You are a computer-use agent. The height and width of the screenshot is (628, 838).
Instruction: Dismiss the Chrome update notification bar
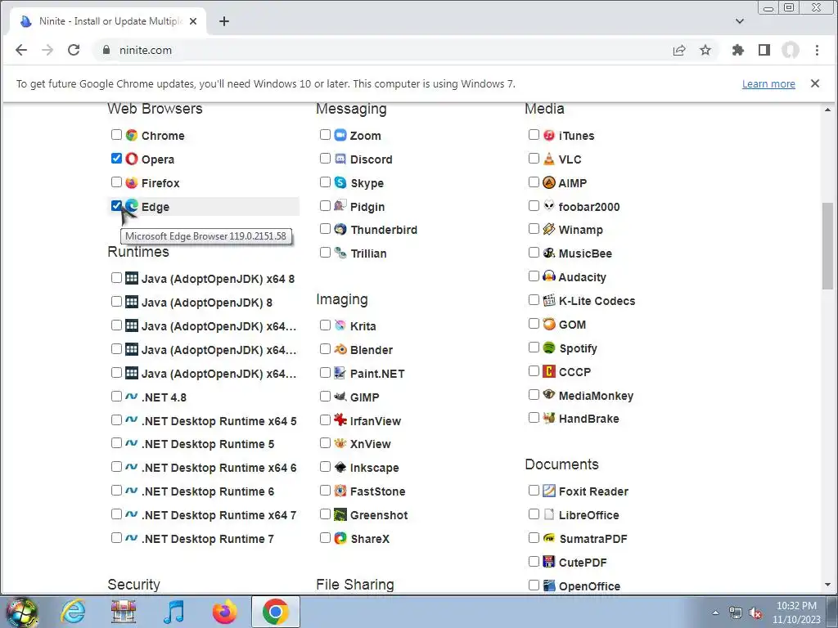(x=815, y=83)
